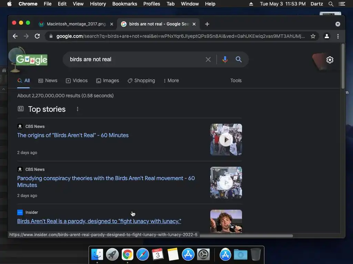Open Parodying conspiracy theories article link

(106, 181)
